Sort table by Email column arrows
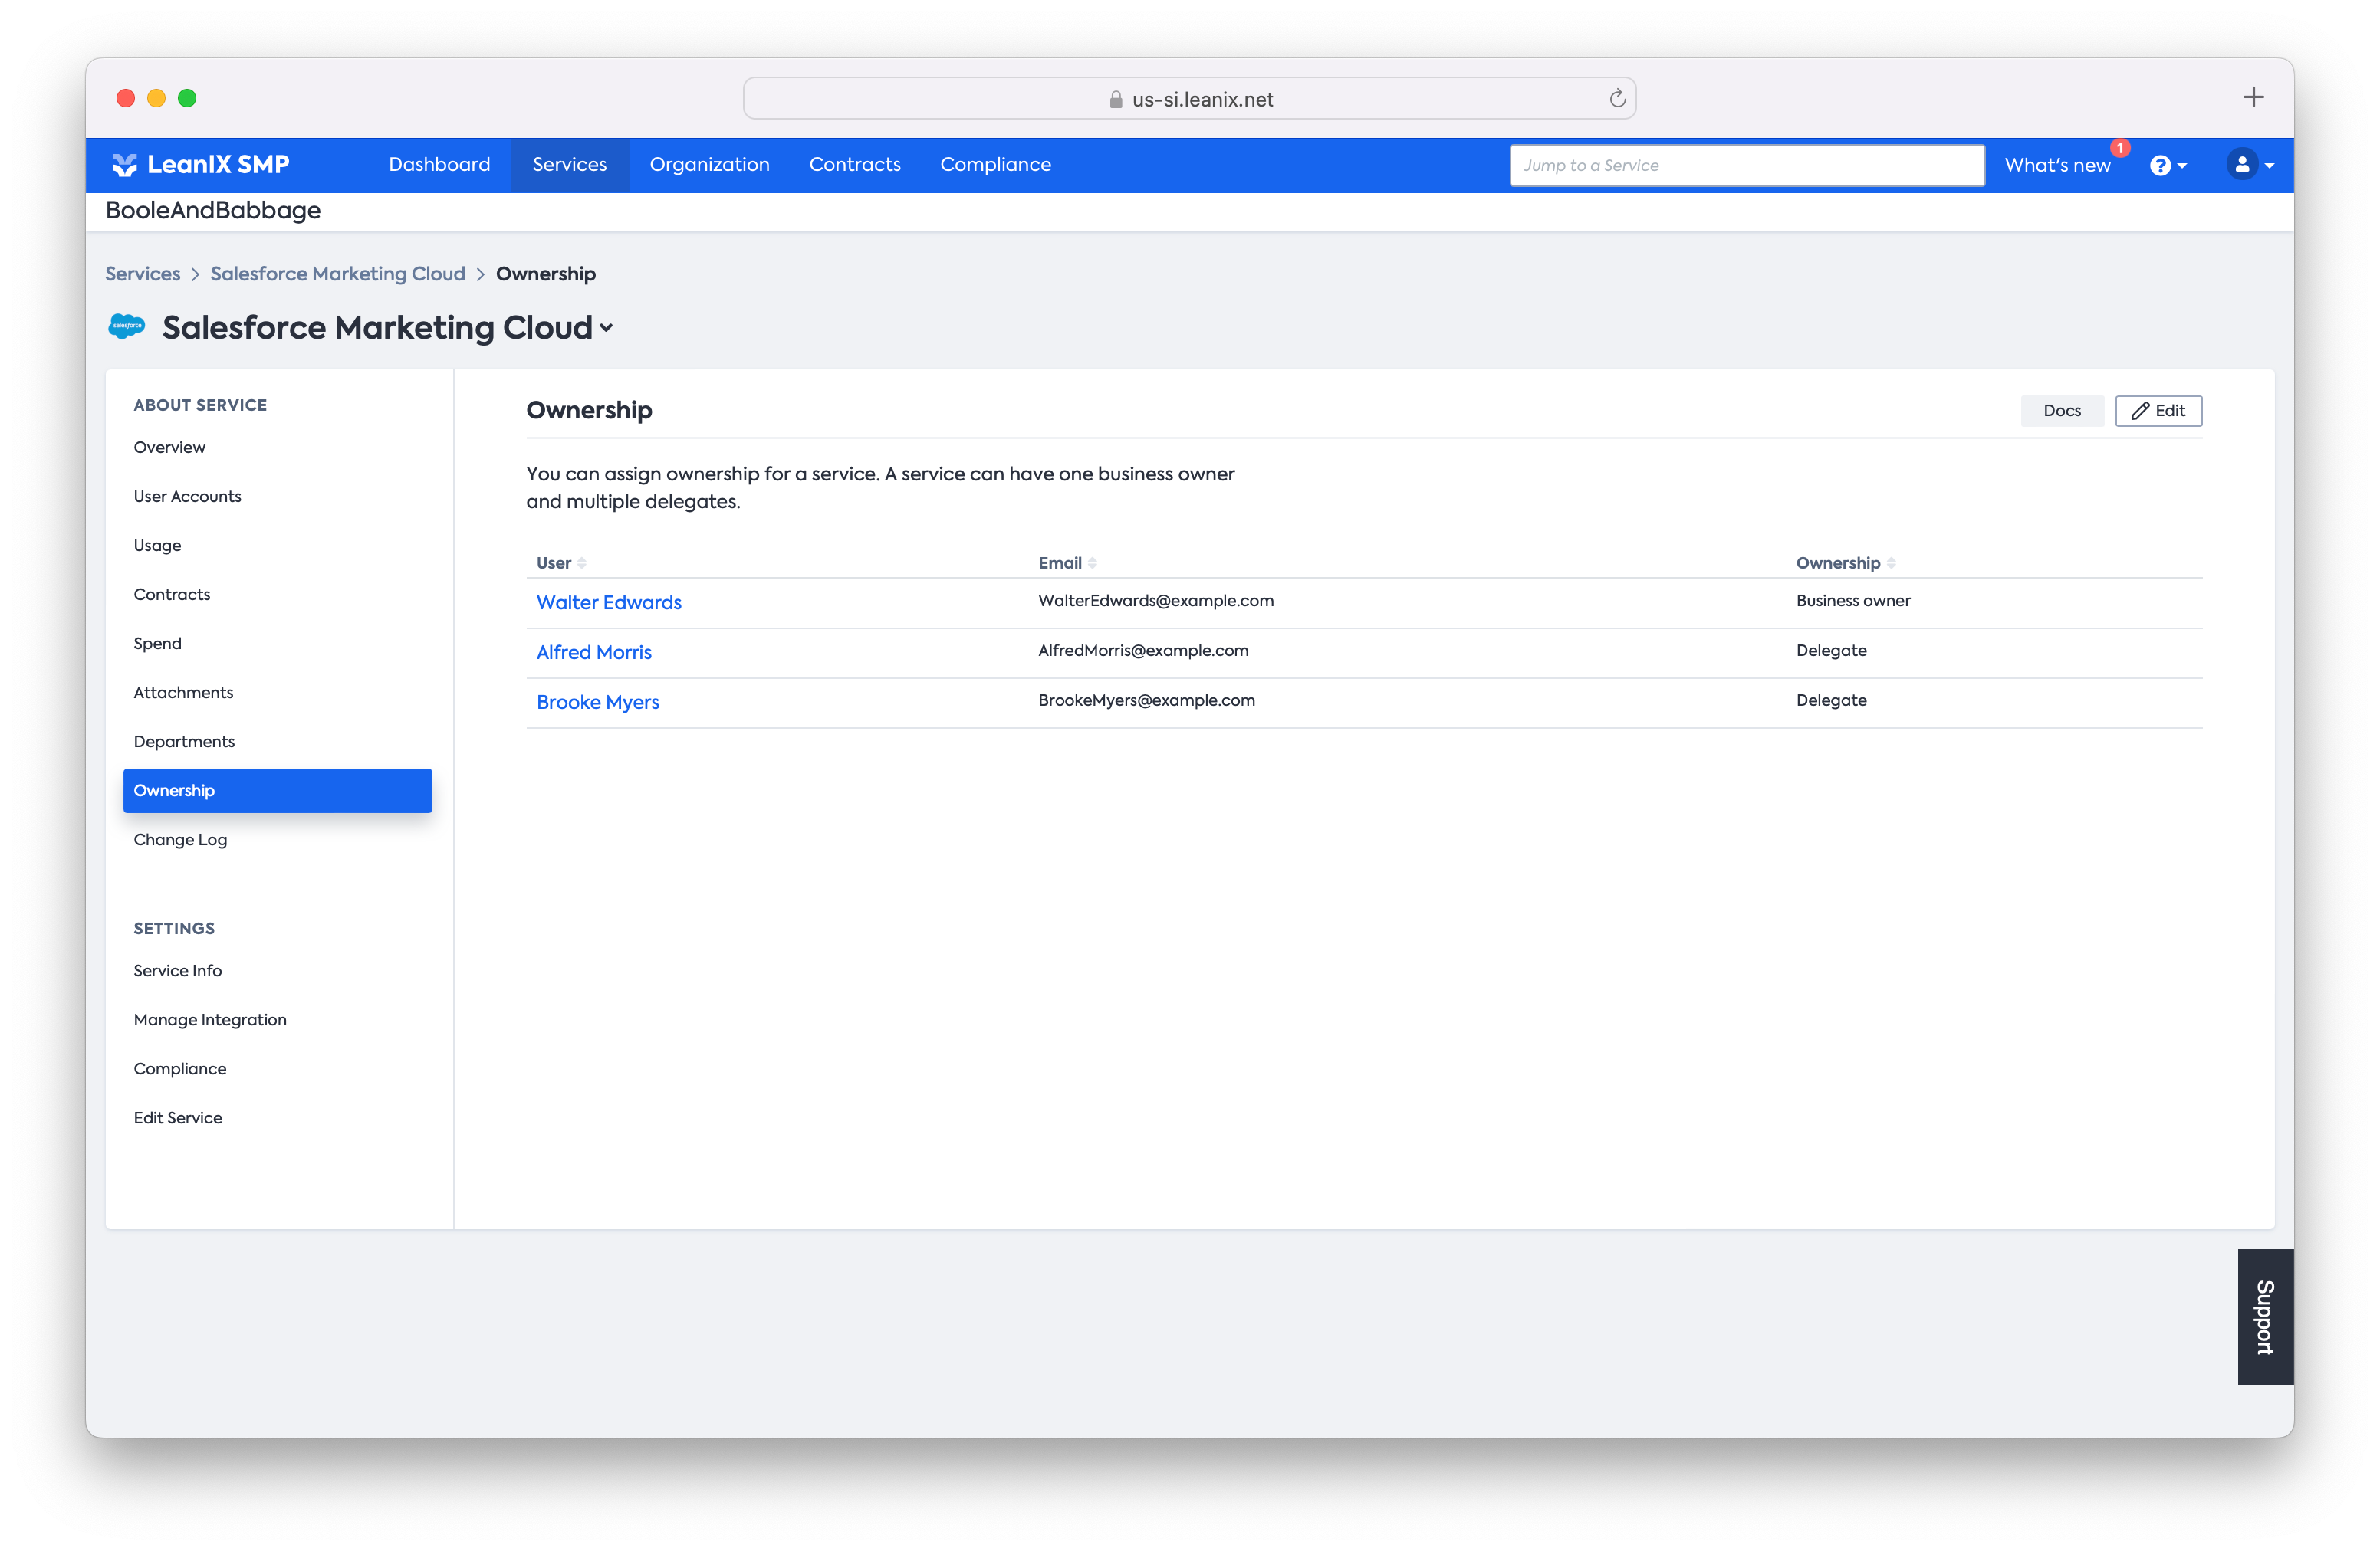Viewport: 2380px width, 1551px height. point(1092,564)
